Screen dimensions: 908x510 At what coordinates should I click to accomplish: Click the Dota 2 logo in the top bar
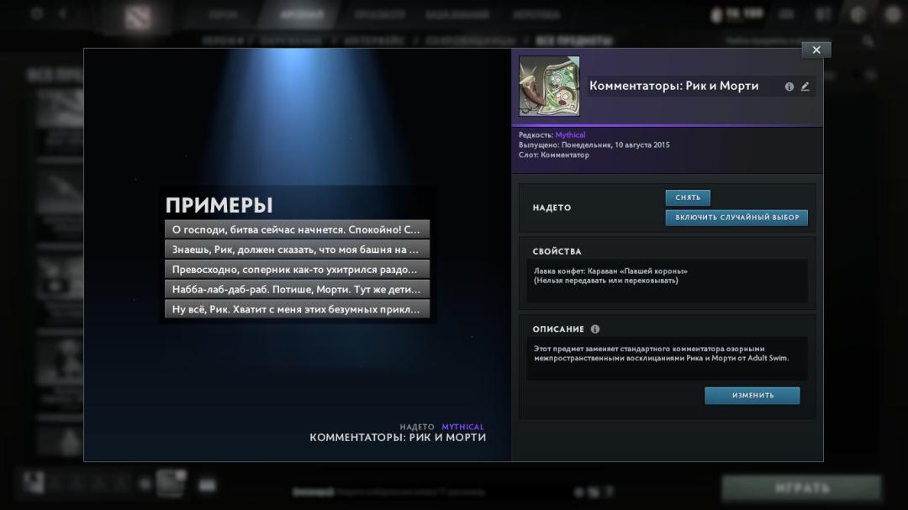pos(139,16)
